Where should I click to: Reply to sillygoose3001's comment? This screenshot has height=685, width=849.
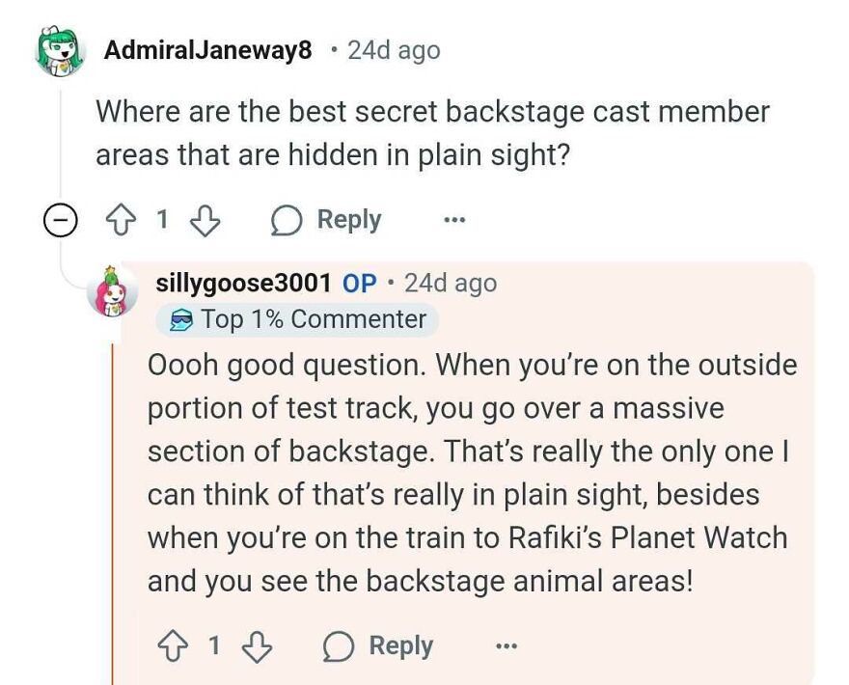point(399,644)
